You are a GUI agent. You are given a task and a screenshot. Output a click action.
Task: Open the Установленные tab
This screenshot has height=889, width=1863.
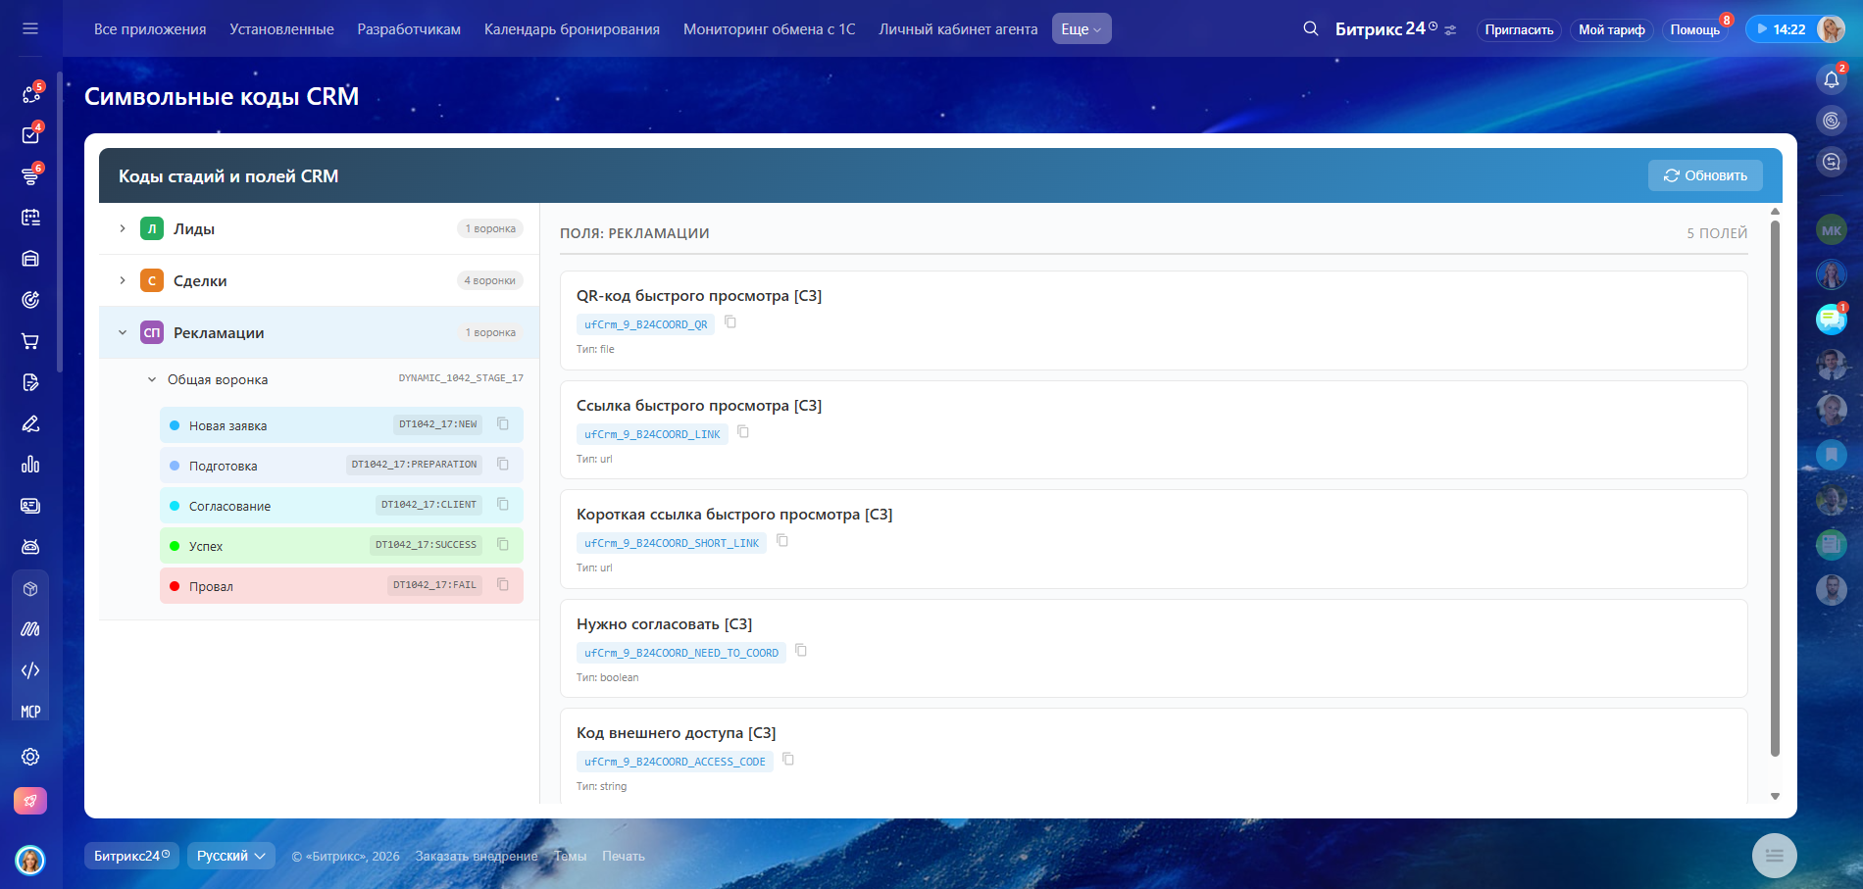tap(281, 29)
